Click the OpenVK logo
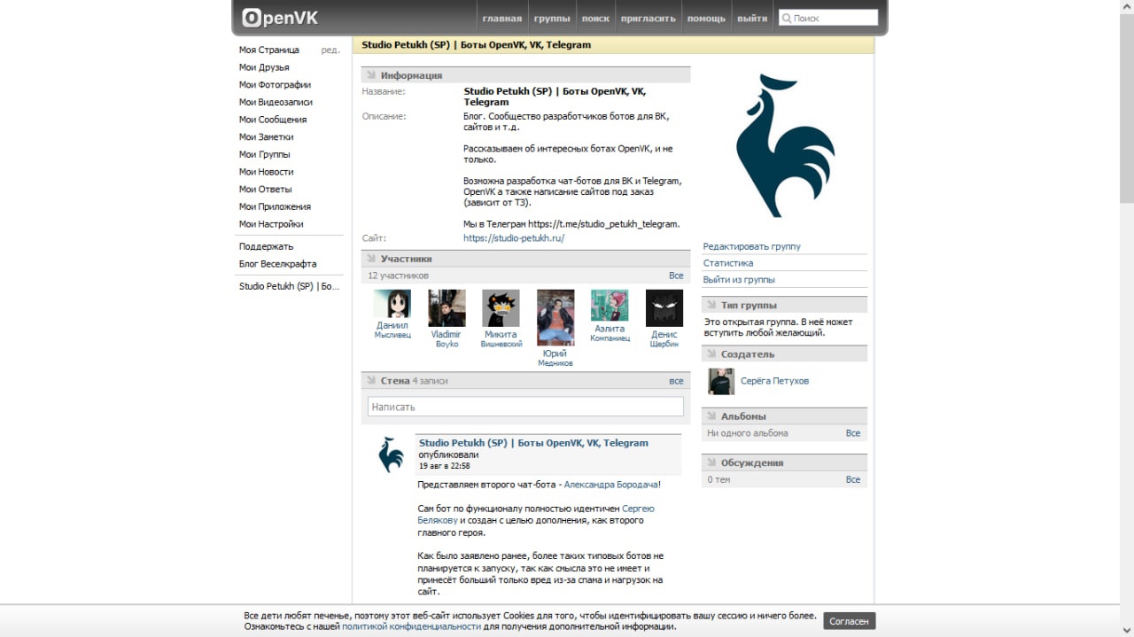This screenshot has height=637, width=1134. 279,18
